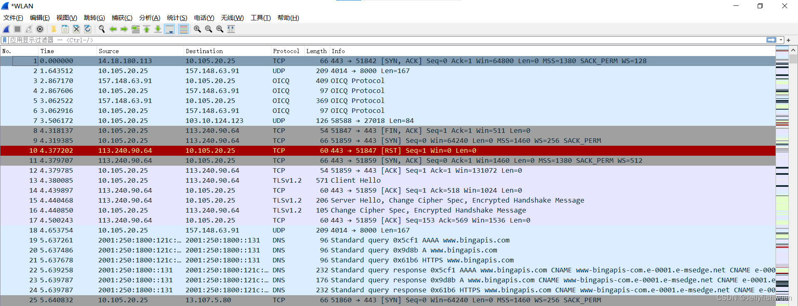
Task: Find a packet with magnifier icon
Action: tap(101, 29)
